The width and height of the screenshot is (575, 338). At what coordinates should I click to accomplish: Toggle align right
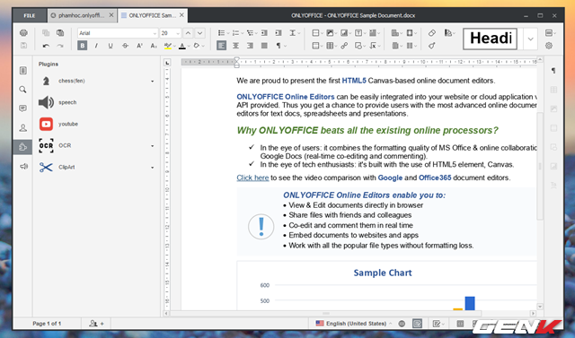click(250, 46)
